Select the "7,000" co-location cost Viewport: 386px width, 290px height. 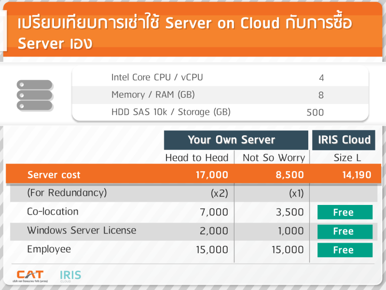214,212
